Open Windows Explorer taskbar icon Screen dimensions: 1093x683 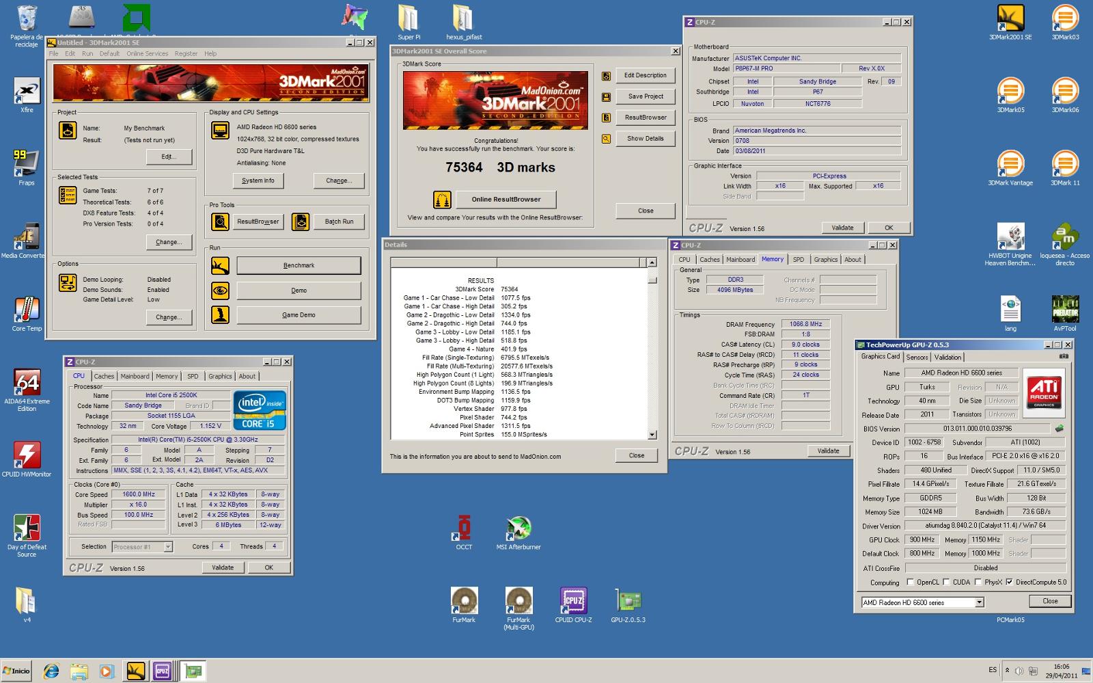pyautogui.click(x=79, y=671)
